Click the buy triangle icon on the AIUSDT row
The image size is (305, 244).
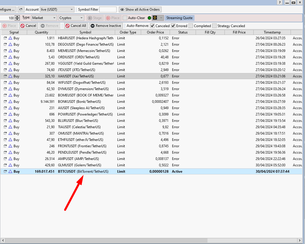[10, 108]
